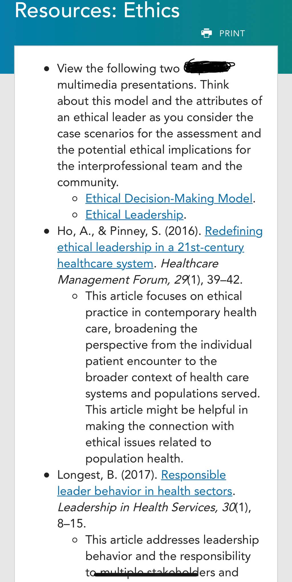The height and width of the screenshot is (582, 292).
Task: Tap the PRINT label
Action: (x=232, y=33)
